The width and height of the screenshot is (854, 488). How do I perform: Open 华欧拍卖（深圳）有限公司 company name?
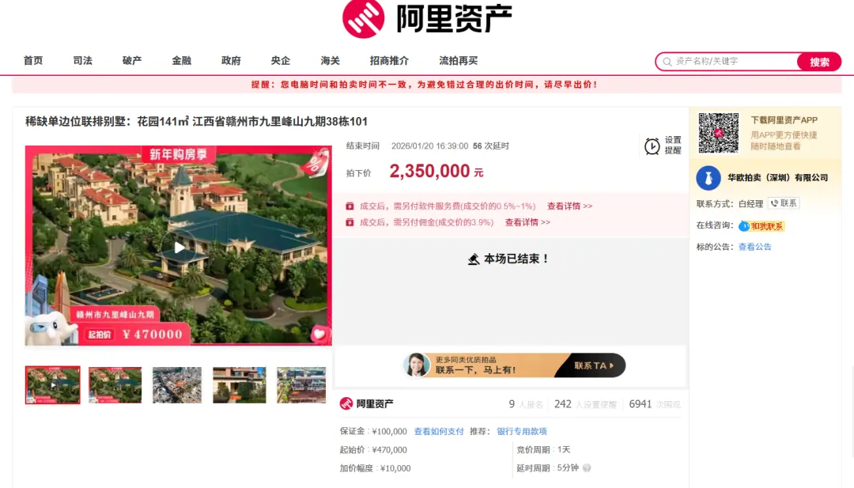tap(778, 177)
